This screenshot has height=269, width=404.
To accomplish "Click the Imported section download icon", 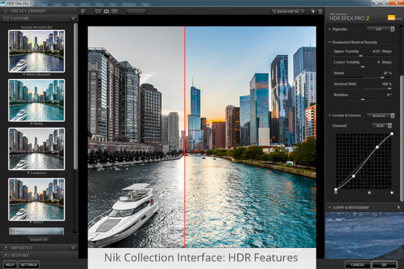I will point(6,248).
